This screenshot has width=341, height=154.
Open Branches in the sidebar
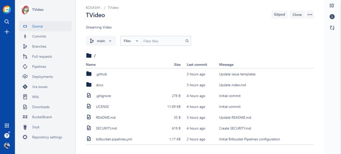click(x=45, y=47)
